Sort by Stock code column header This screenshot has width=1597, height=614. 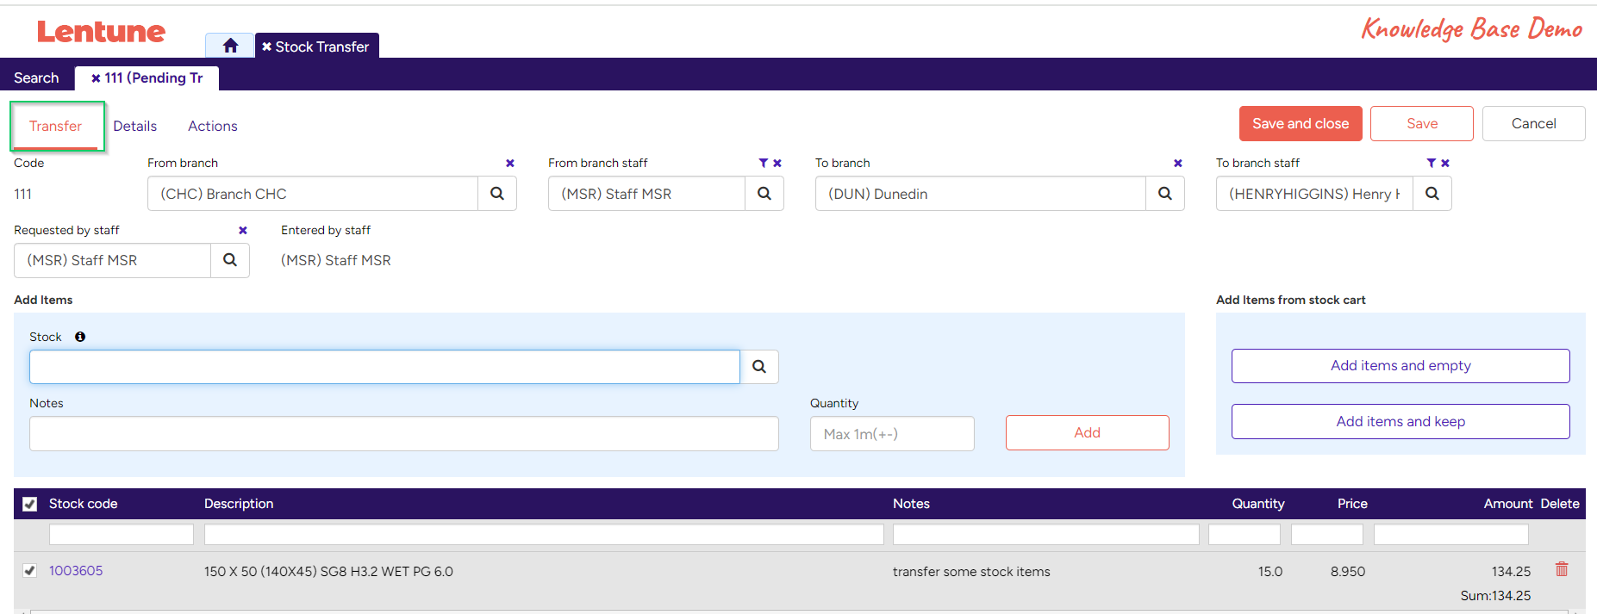tap(83, 504)
